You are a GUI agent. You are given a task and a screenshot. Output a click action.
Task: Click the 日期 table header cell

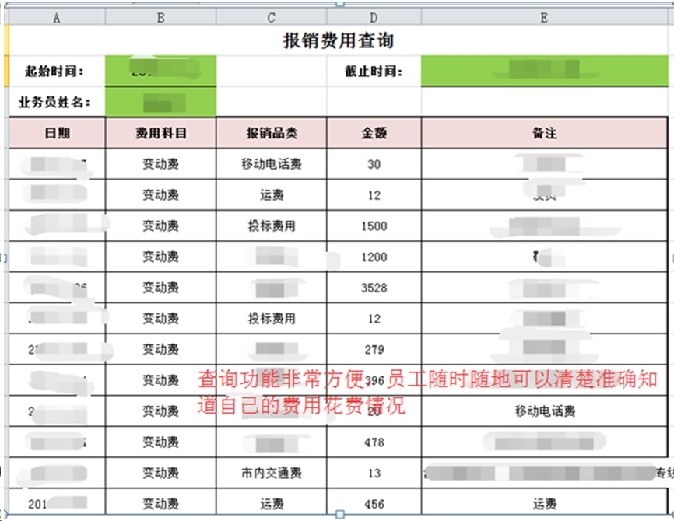(x=56, y=133)
